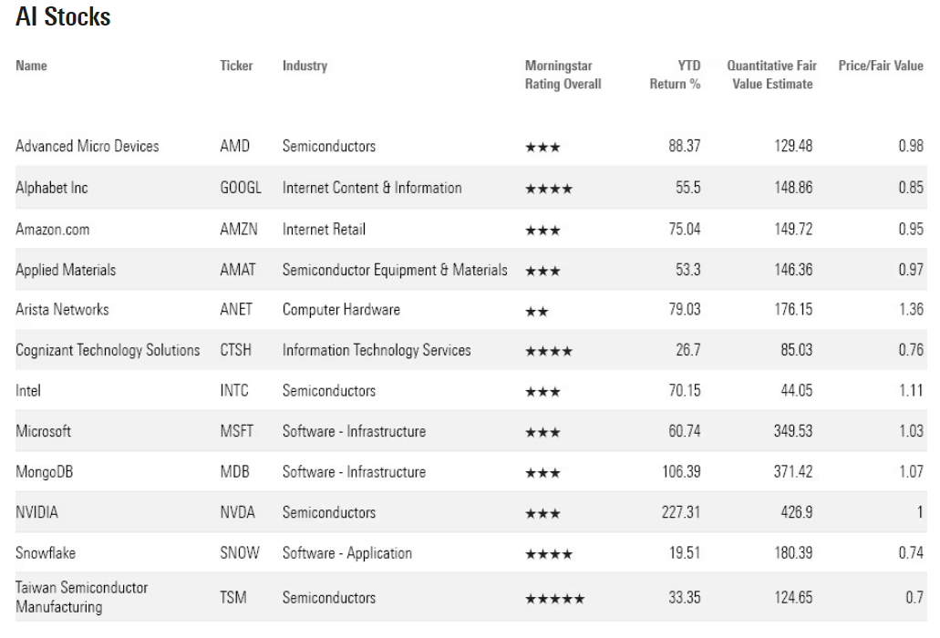Click the MSFT ticker symbol

(237, 431)
